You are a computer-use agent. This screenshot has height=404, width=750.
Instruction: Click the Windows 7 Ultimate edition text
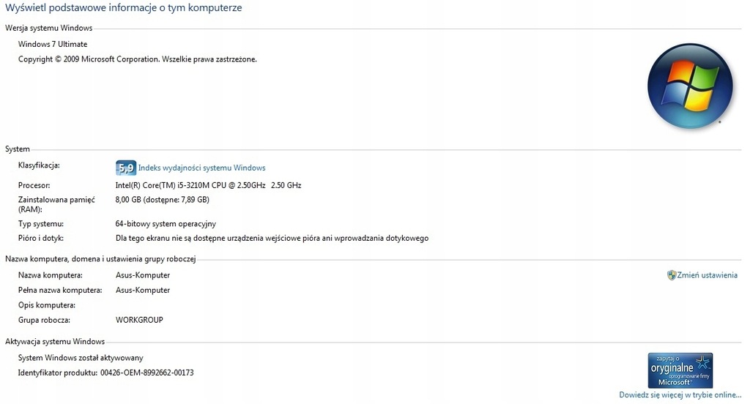(53, 44)
